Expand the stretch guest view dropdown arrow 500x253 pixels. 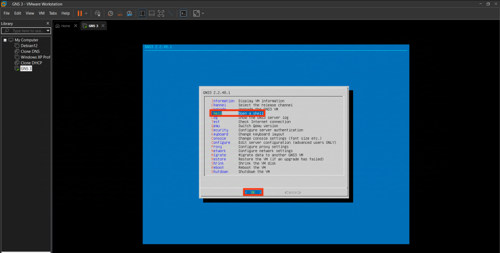(x=203, y=13)
